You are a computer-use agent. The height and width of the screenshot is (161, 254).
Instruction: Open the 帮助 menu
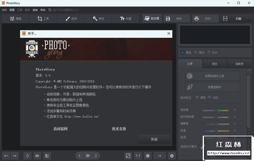(x=43, y=10)
